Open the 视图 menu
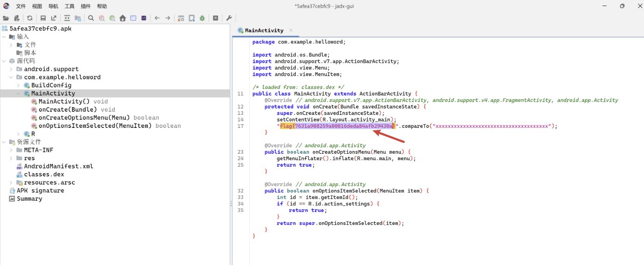This screenshot has width=644, height=271. pos(37,6)
